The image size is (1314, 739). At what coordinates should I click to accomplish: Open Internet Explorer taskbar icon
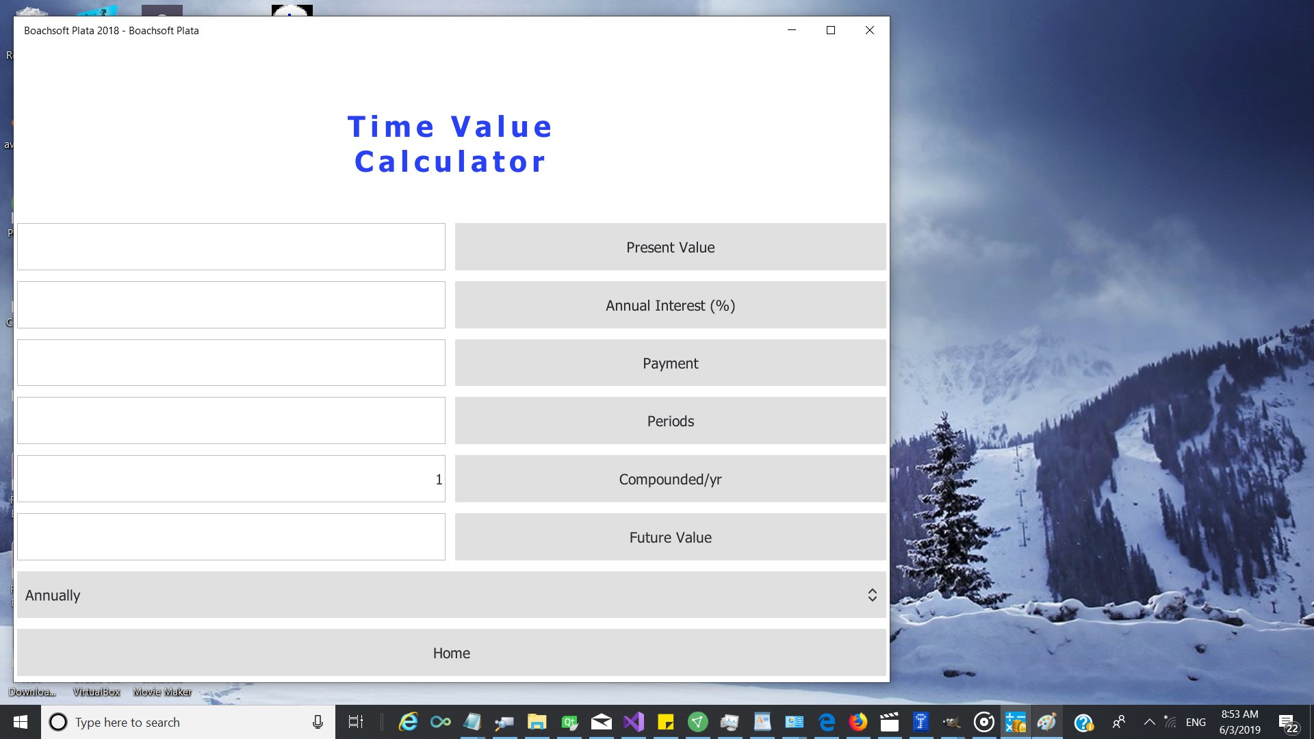pos(408,722)
